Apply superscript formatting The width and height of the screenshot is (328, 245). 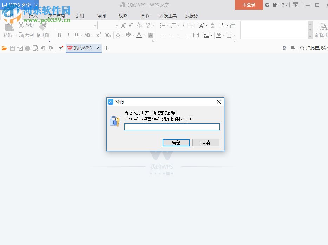coord(98,35)
